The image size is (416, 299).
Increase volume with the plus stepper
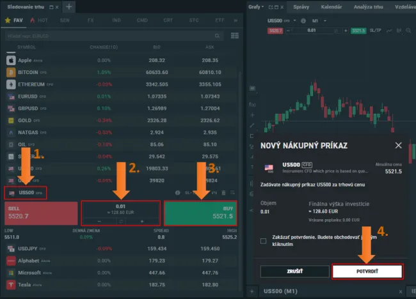click(x=142, y=221)
